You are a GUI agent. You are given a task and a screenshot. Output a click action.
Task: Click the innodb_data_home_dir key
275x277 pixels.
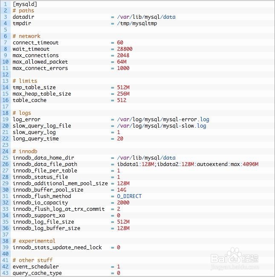(43, 157)
